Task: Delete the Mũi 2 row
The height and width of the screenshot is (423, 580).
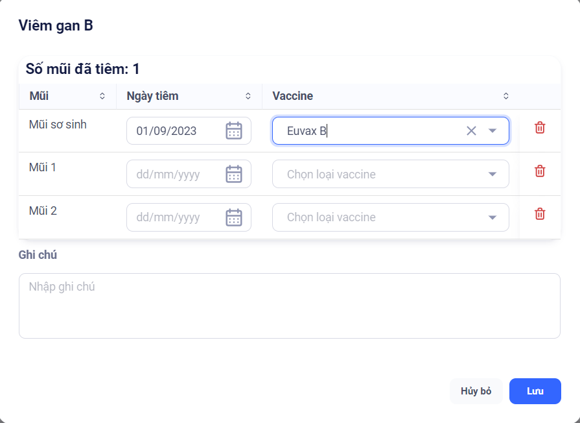Action: (539, 214)
